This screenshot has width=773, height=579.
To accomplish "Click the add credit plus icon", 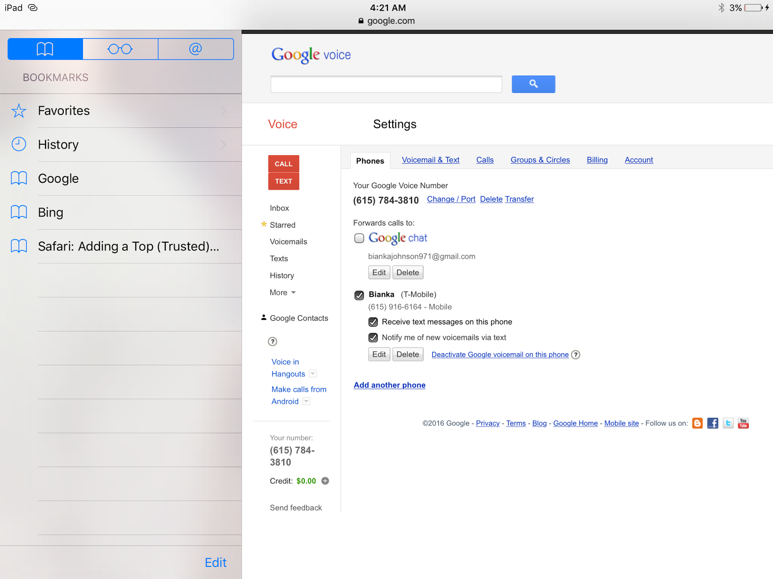I will point(325,481).
